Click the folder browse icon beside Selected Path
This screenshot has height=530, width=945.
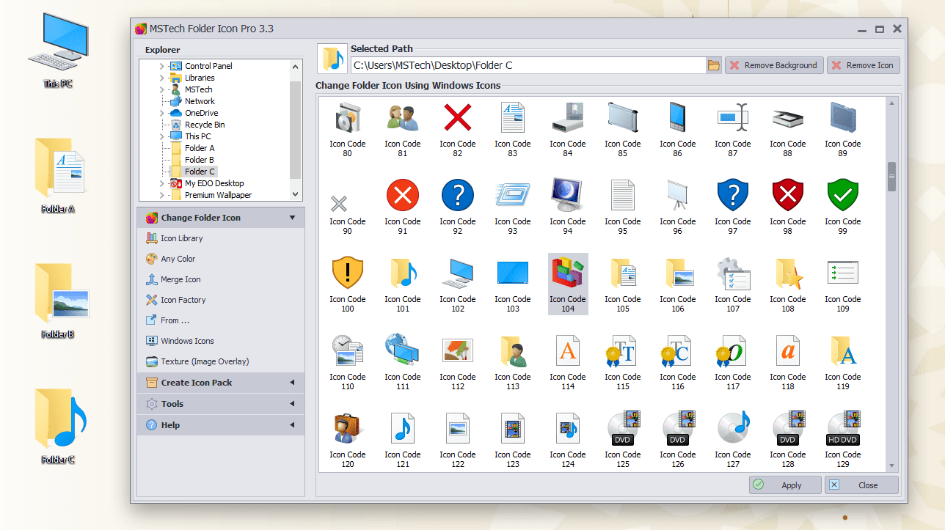[x=712, y=65]
